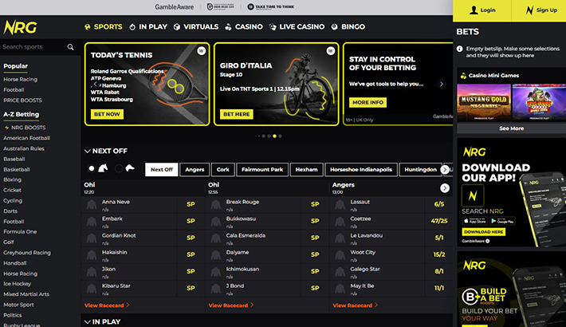Click the Virtuals cube icon

tap(177, 27)
